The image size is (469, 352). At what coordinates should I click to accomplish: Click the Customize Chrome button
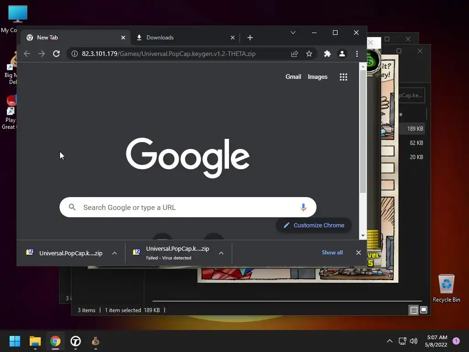314,225
